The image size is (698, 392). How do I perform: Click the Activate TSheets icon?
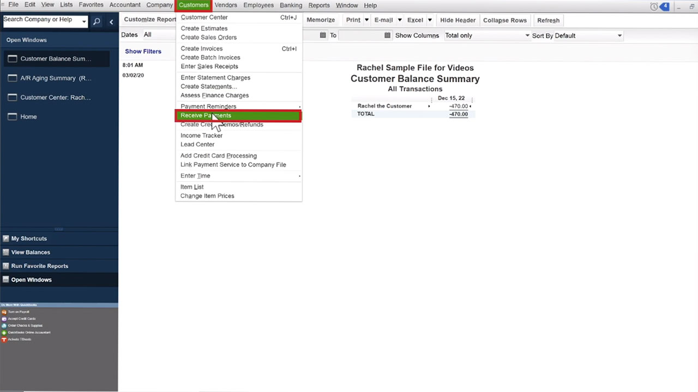4,339
